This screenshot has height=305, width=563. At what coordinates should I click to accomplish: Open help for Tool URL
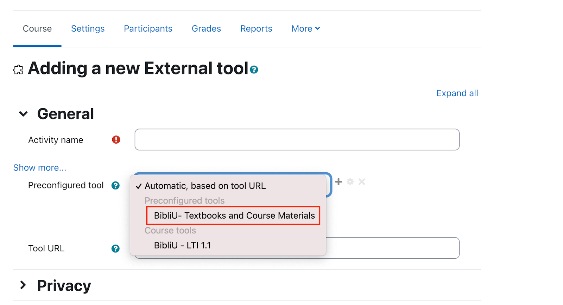coord(115,248)
